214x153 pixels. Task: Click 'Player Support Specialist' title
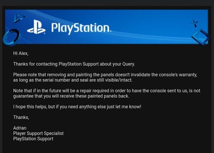pos(39,133)
